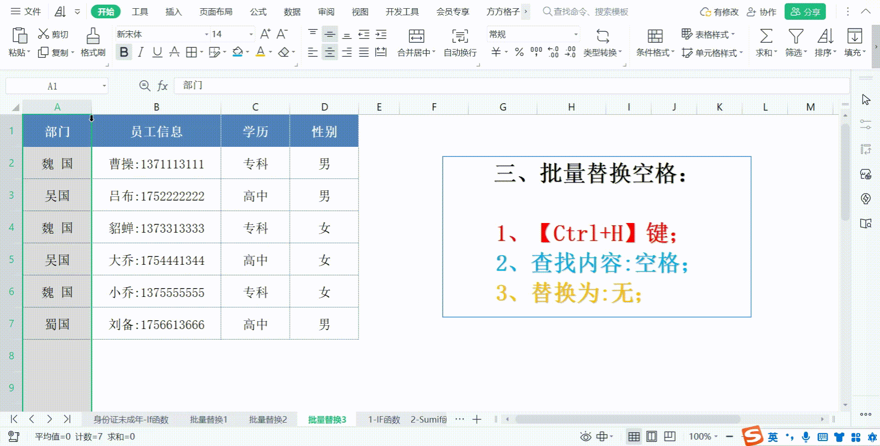Open Cell Style (单元格样式) dropdown
The height and width of the screenshot is (446, 880).
(712, 53)
